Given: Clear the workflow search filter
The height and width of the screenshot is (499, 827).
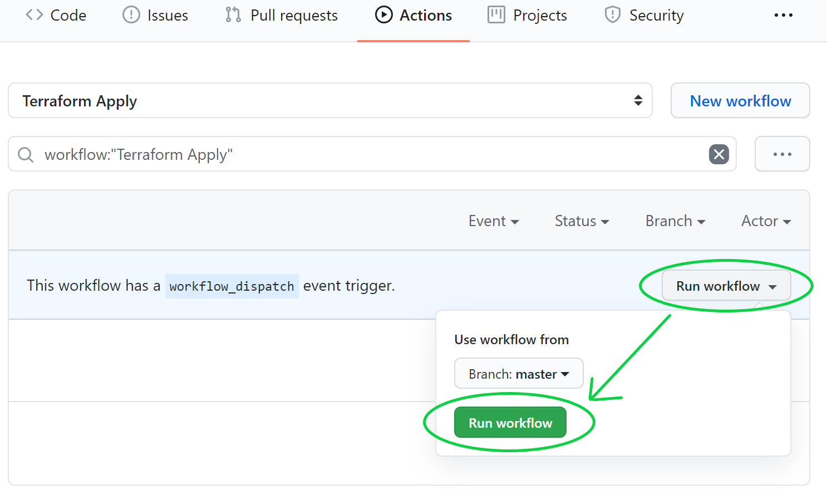Looking at the screenshot, I should click(x=719, y=154).
